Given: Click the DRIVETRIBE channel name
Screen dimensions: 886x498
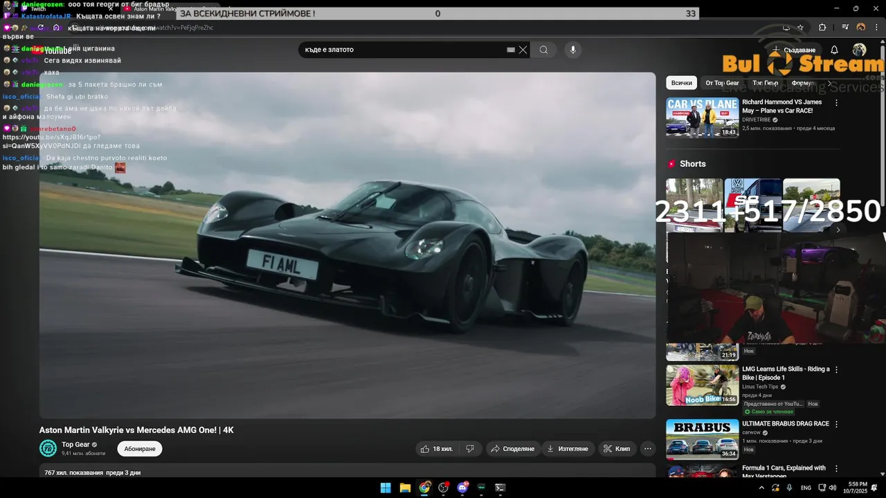Looking at the screenshot, I should [756, 120].
